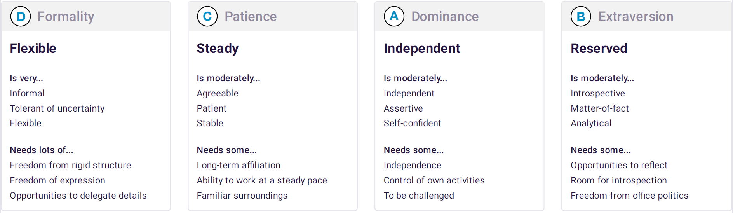The height and width of the screenshot is (213, 733).
Task: Click the circled D icon for Formality
Action: (21, 16)
